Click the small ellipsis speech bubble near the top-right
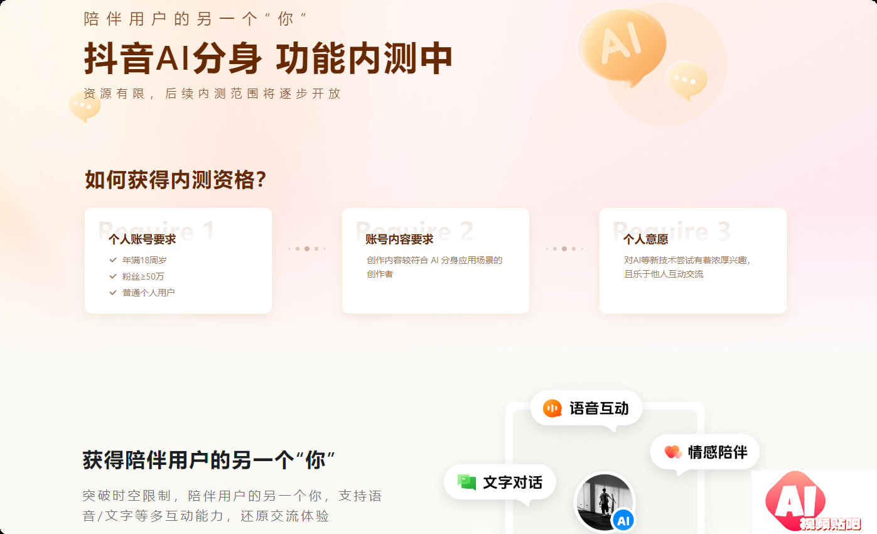 [686, 80]
